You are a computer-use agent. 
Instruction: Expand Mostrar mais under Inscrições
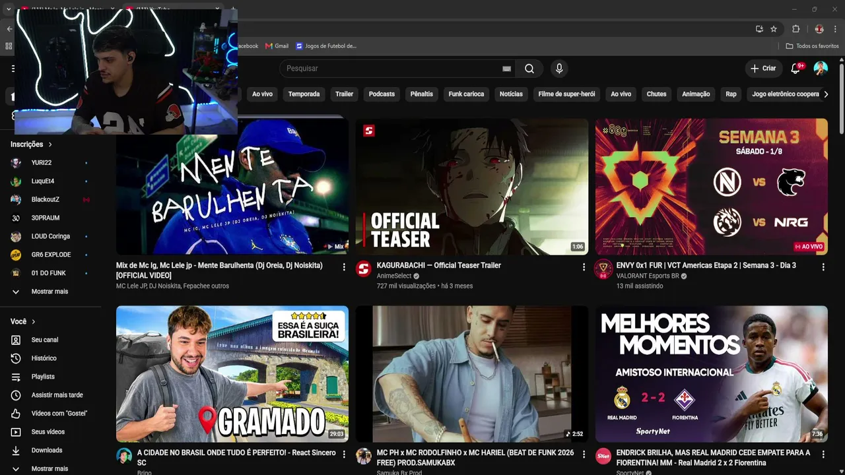pyautogui.click(x=51, y=292)
